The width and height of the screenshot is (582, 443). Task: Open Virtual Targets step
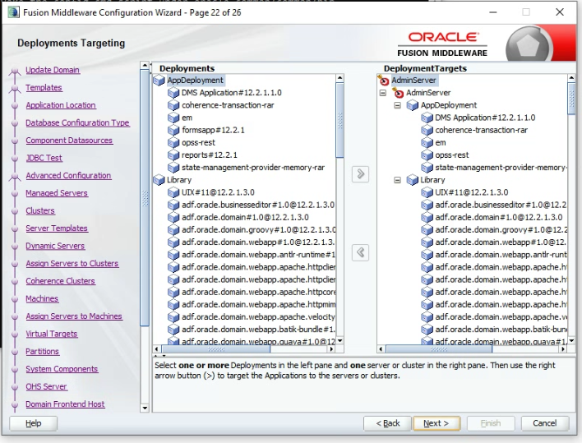point(52,334)
